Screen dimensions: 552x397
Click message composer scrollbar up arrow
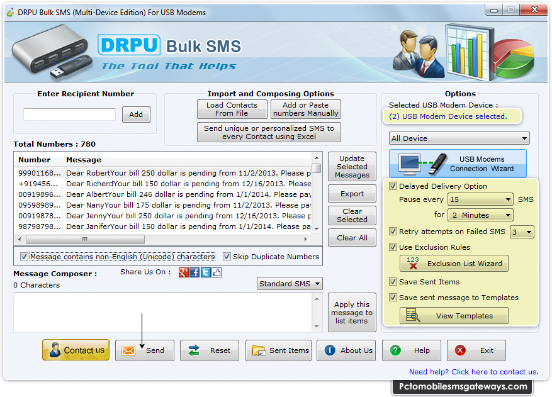tap(317, 299)
